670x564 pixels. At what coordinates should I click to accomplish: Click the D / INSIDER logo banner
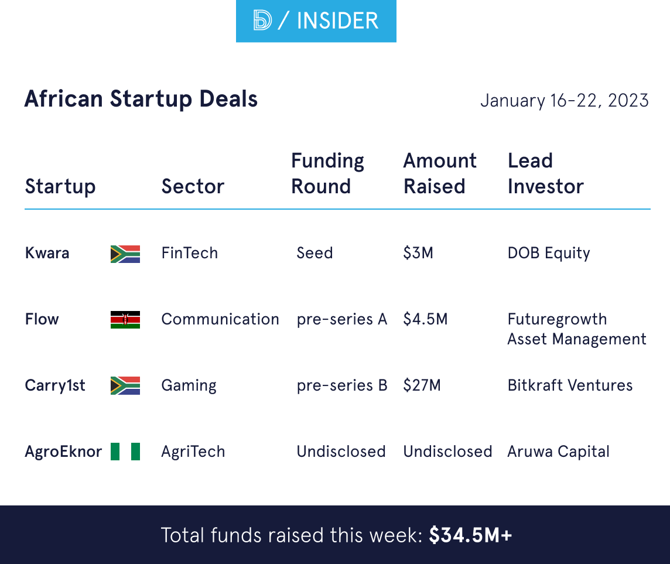click(x=316, y=21)
